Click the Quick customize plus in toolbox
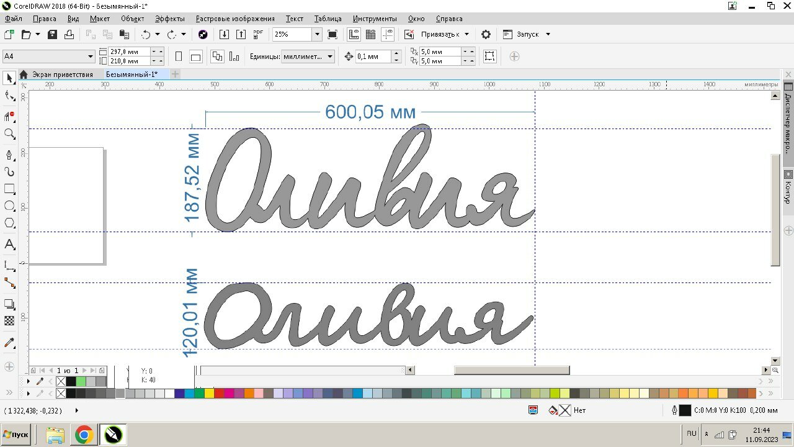The height and width of the screenshot is (447, 794). coord(9,366)
